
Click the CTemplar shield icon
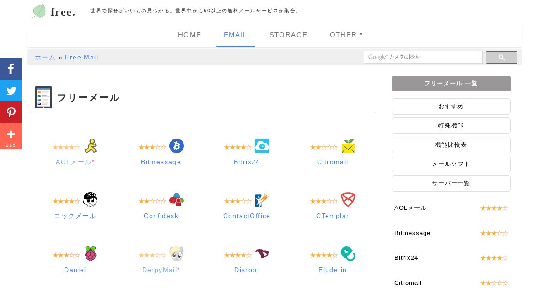(348, 200)
